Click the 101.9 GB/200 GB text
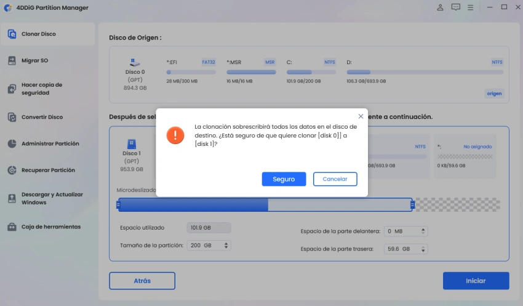Image resolution: width=523 pixels, height=306 pixels. point(303,81)
